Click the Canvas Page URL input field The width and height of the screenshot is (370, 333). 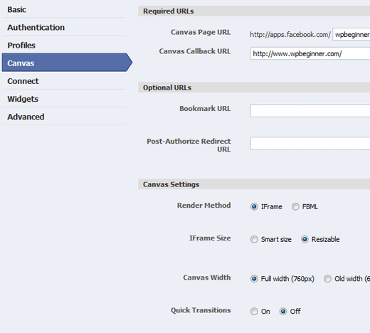pos(351,35)
